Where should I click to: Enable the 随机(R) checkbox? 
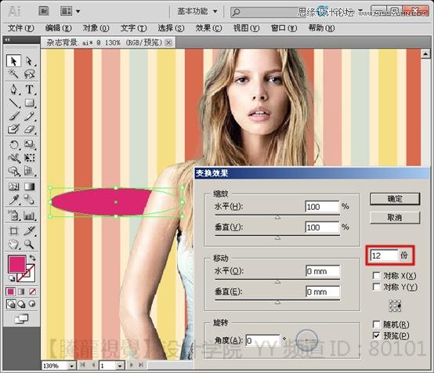tap(377, 324)
